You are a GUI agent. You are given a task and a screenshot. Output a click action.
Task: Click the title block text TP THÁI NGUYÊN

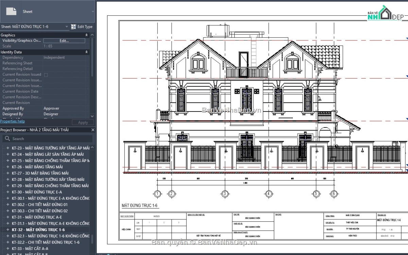[352, 229]
